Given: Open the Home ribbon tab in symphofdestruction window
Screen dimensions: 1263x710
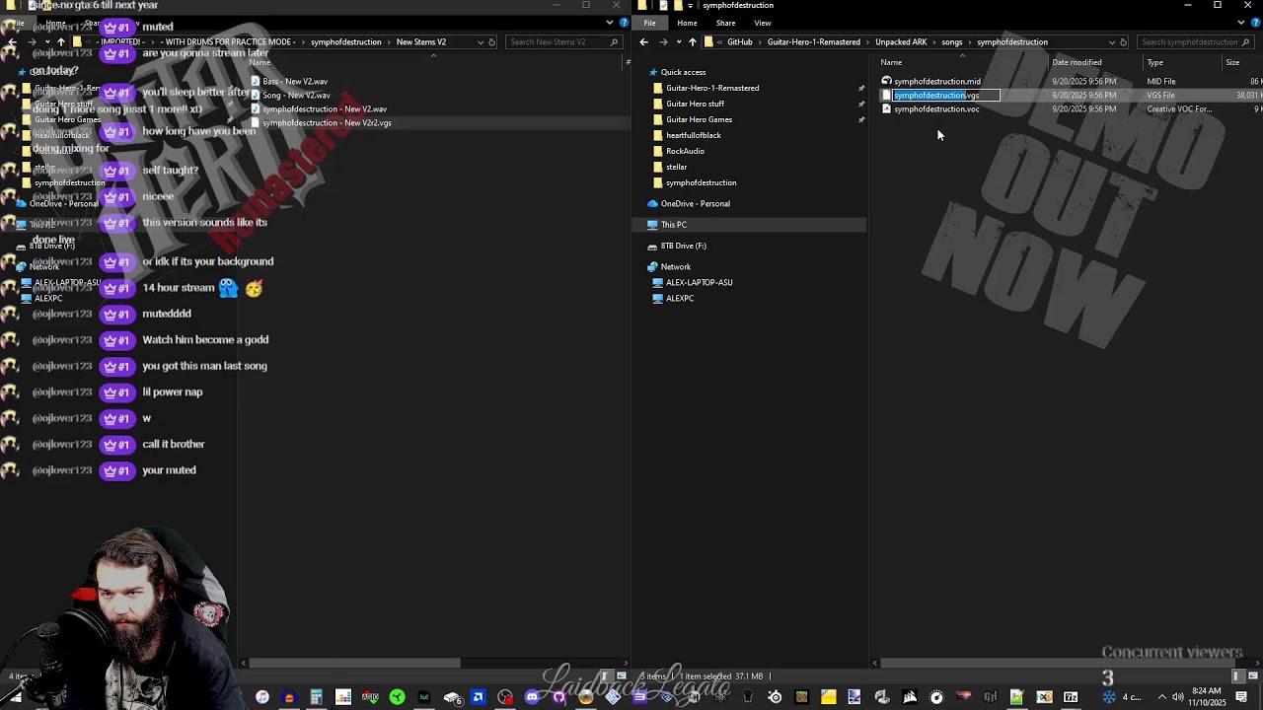Looking at the screenshot, I should [688, 23].
